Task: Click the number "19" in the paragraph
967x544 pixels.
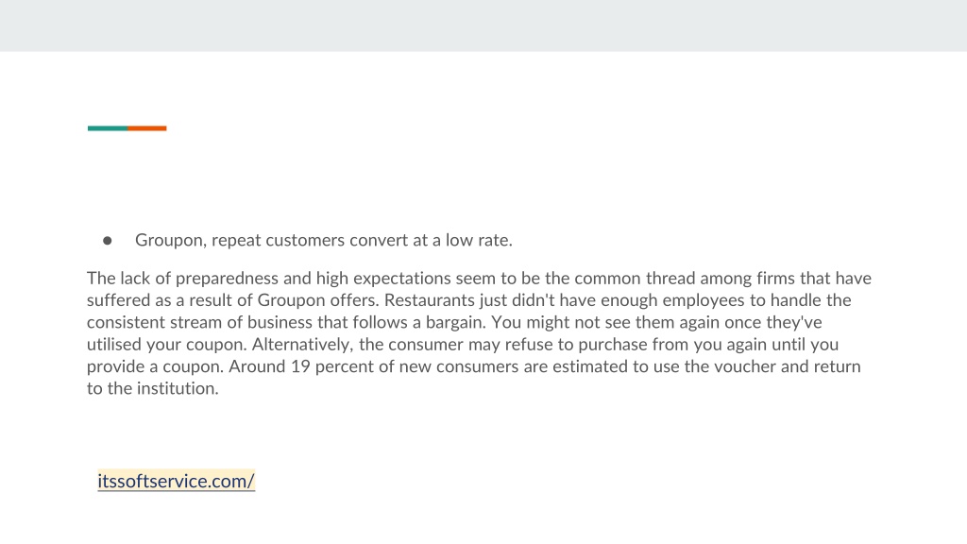Action: point(300,366)
